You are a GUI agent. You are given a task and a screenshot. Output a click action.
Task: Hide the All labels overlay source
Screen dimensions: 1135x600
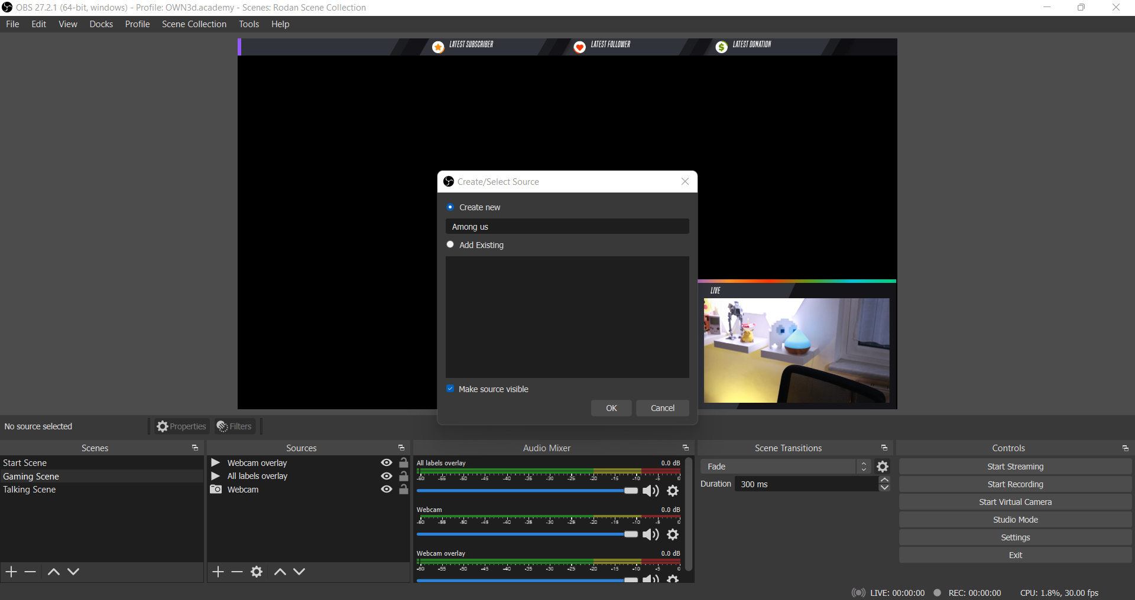coord(387,476)
